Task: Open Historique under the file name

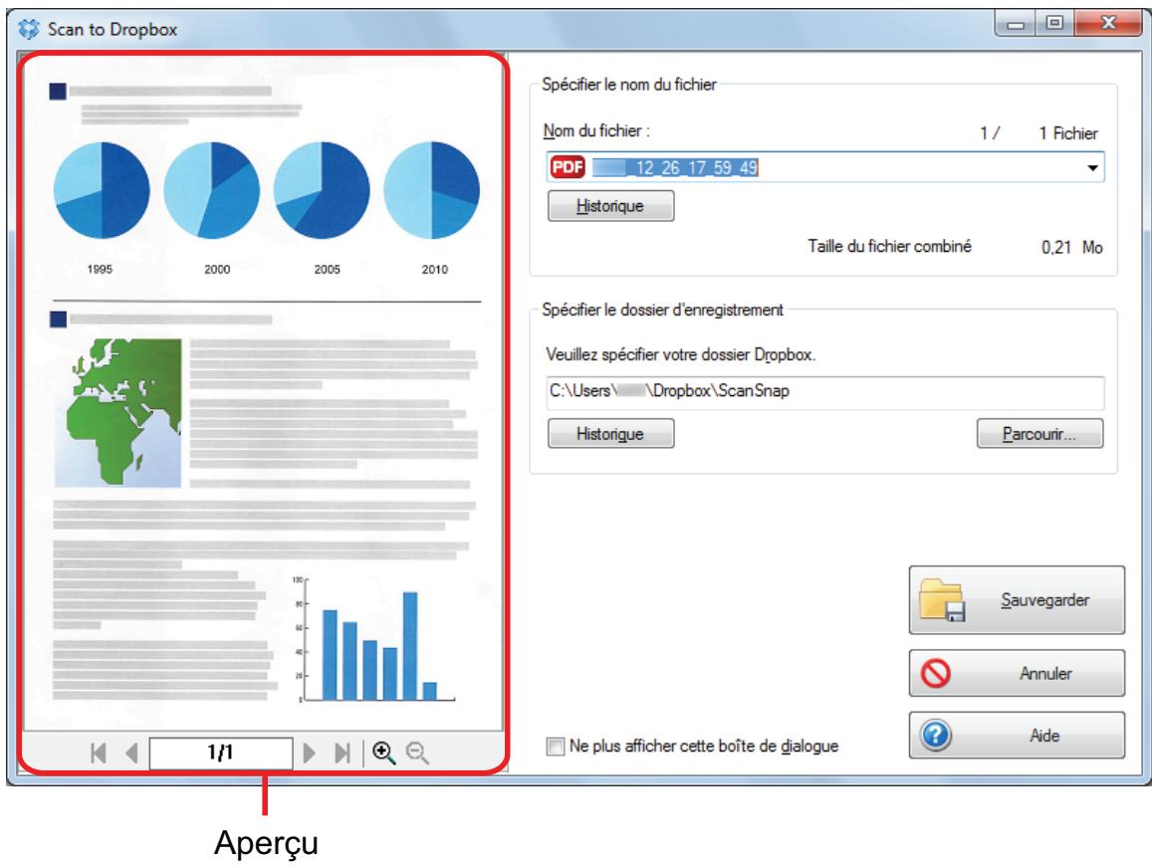Action: click(610, 206)
